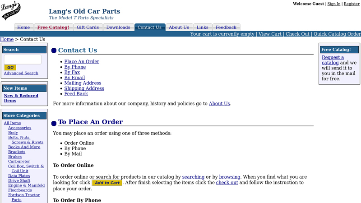Click the yellow GO search button

pyautogui.click(x=10, y=67)
